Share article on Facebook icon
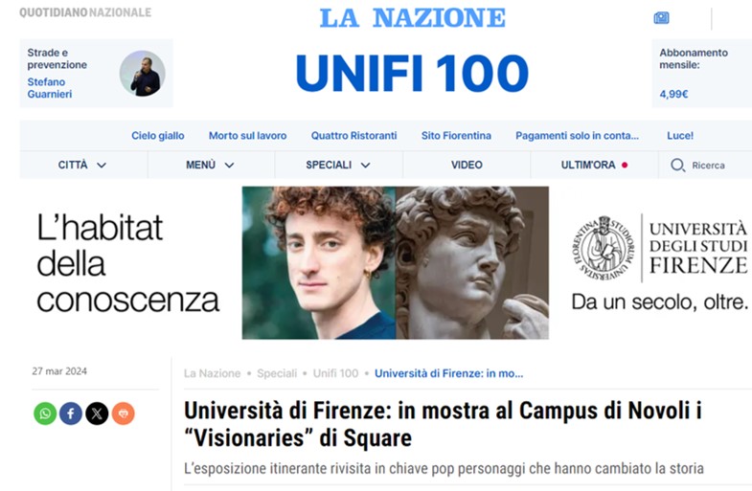The height and width of the screenshot is (491, 752). click(71, 413)
